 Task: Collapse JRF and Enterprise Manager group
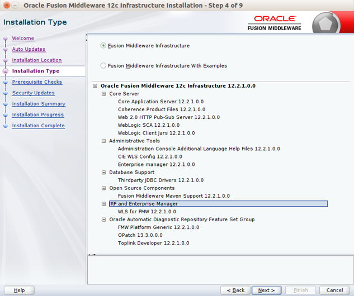pyautogui.click(x=103, y=204)
